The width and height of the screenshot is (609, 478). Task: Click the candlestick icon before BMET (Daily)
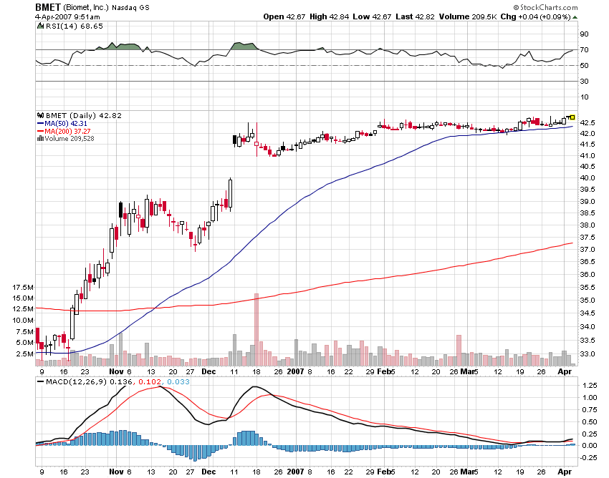pos(40,115)
